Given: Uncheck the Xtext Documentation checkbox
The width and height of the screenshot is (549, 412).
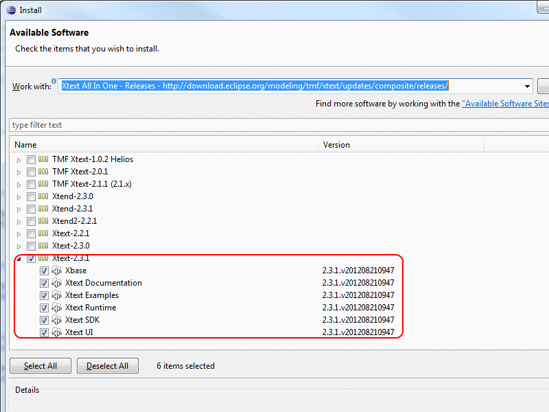Looking at the screenshot, I should coord(44,283).
